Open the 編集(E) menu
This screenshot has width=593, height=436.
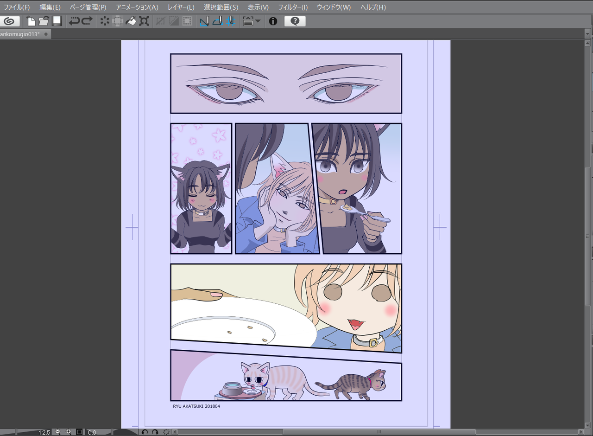tap(50, 7)
